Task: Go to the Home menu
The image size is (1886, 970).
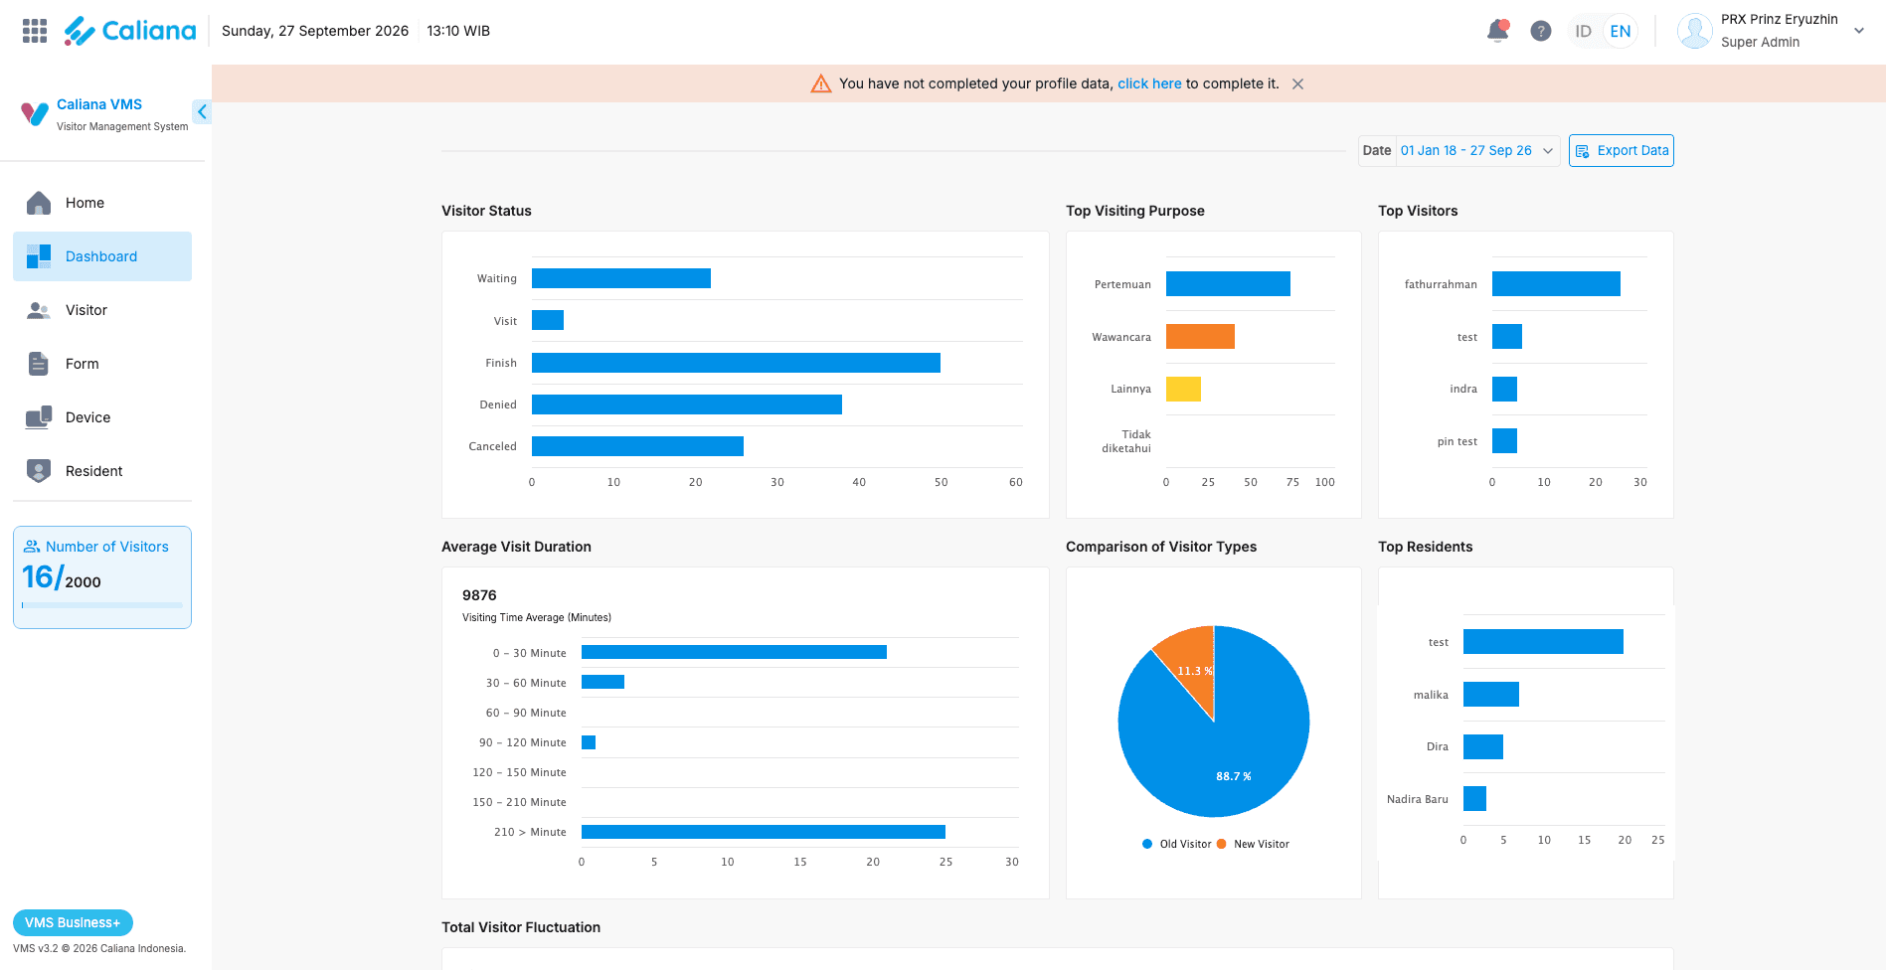Action: [102, 203]
